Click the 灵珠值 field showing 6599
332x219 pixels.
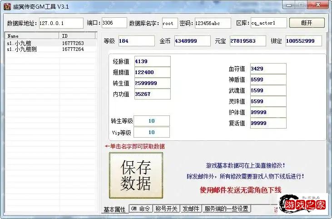(268, 101)
